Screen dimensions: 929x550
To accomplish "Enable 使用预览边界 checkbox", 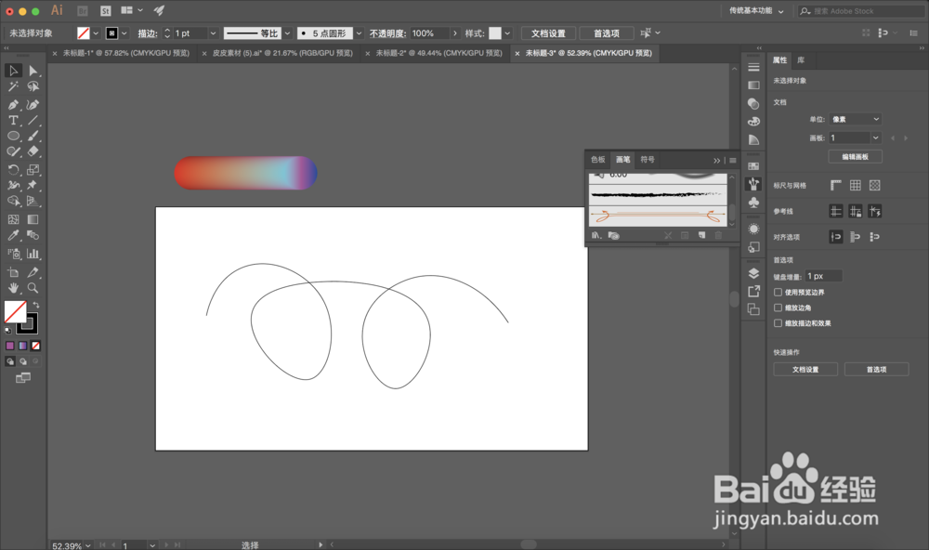I will 778,292.
